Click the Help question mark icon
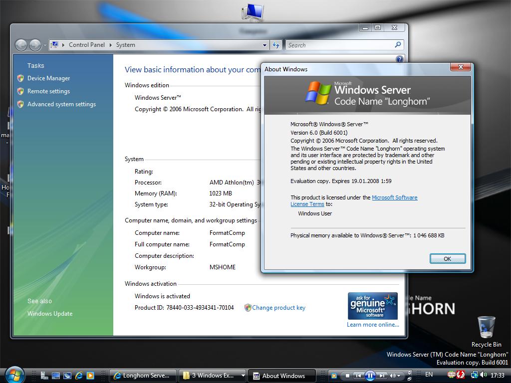511x383 pixels. (x=399, y=59)
